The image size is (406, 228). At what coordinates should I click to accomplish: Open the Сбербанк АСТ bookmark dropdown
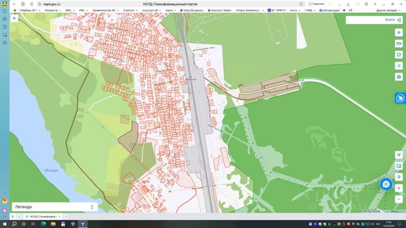(30, 10)
